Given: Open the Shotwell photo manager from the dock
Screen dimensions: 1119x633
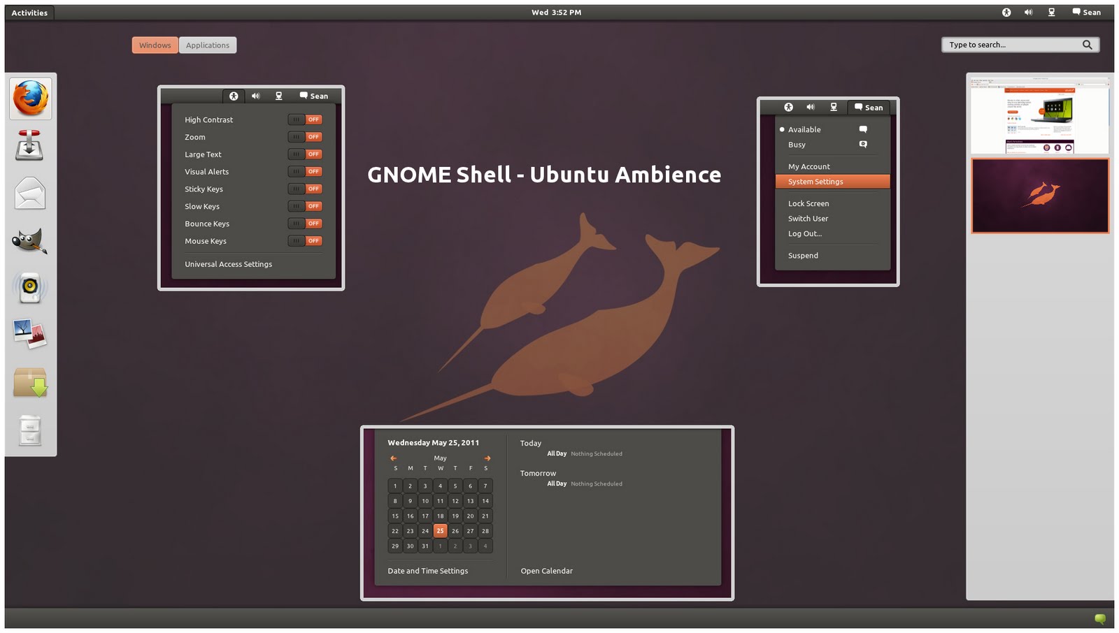Looking at the screenshot, I should point(29,335).
